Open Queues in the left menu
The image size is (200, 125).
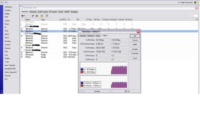point(7,48)
